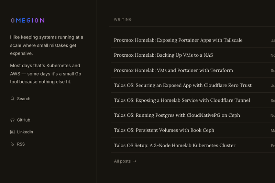The height and width of the screenshot is (183, 275).
Task: Click the GitHub octocat icon
Action: coord(12,120)
